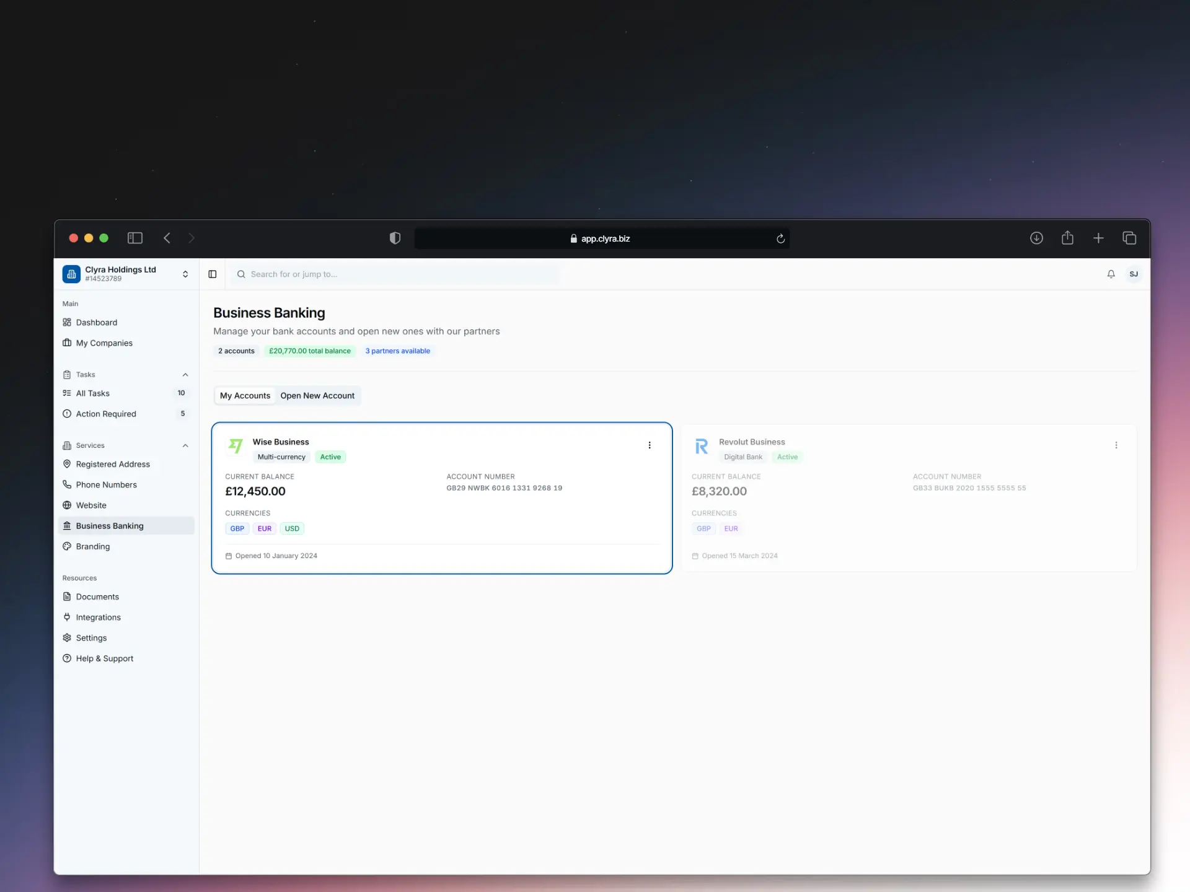Click the notification bell icon
1190x892 pixels.
[1111, 274]
